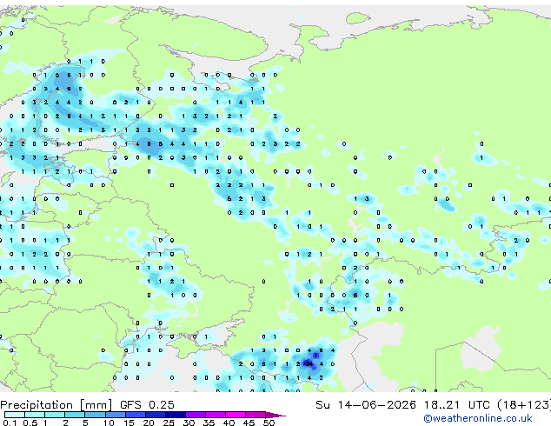Click the navy legend swatch between 25 and 30
Screen dimensions: 551x426
pos(175,415)
